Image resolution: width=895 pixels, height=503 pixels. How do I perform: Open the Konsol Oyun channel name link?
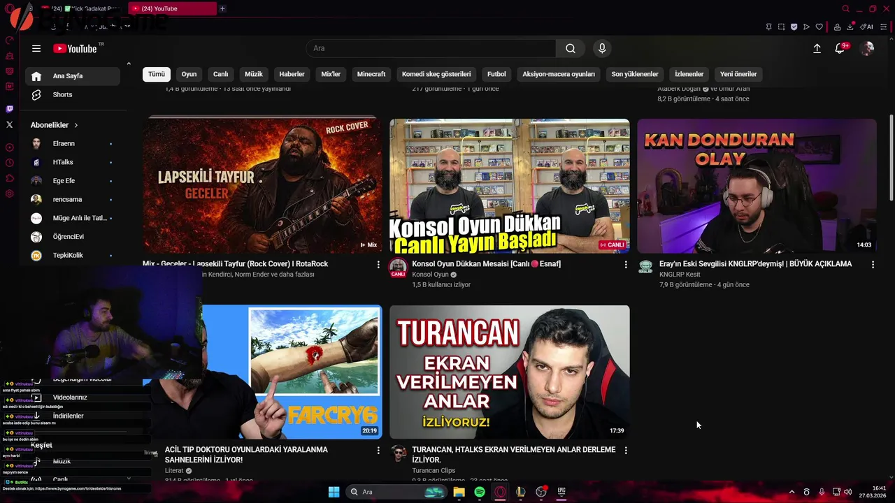point(430,275)
